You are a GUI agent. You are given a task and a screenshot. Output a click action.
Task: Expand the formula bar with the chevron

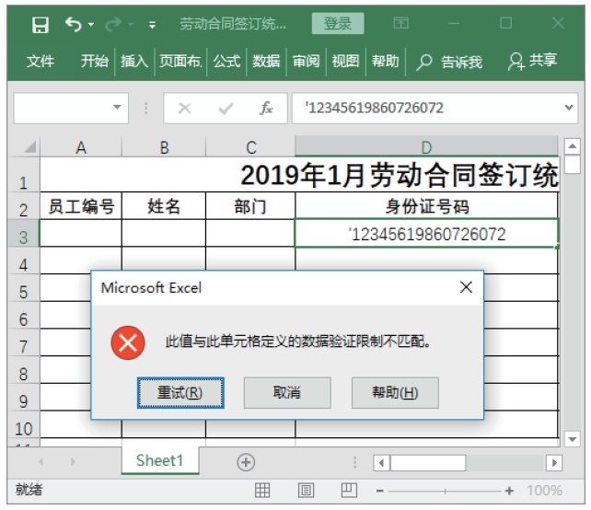[x=569, y=108]
